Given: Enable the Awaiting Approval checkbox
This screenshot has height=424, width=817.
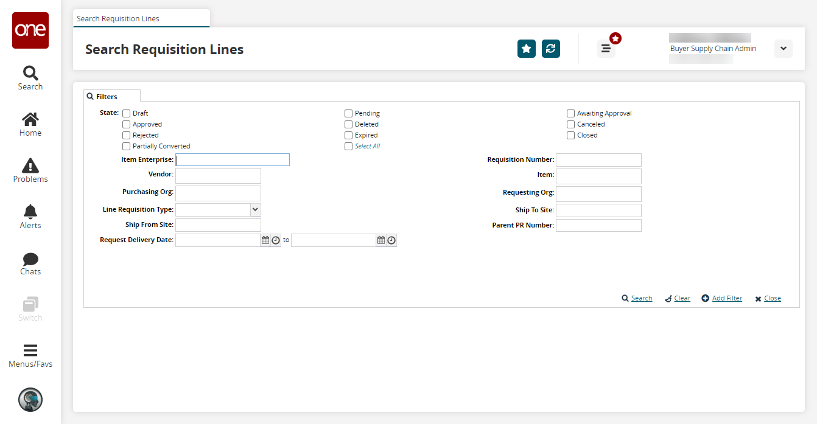Looking at the screenshot, I should [x=570, y=113].
